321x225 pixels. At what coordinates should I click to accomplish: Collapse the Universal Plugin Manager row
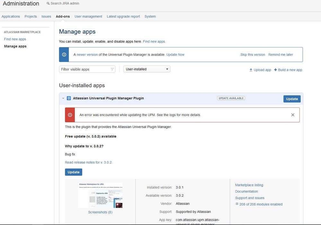pos(63,98)
